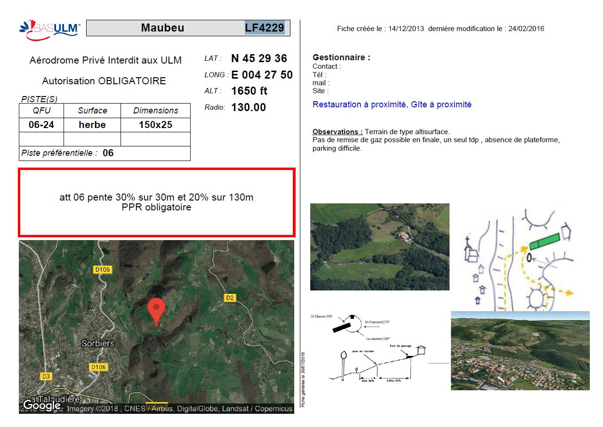Click Aérodrome Privé Interdit aux ULM
Viewport: 603px width, 427px height.
(x=105, y=60)
